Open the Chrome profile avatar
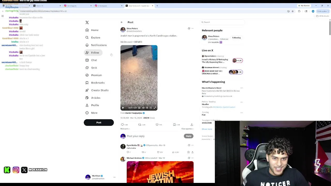 (313, 11)
